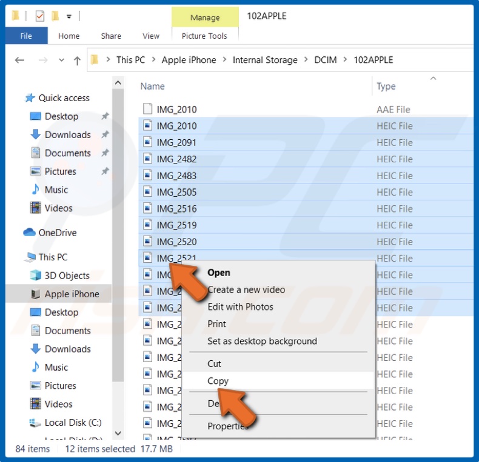Select the IMG_2516 file icon
The width and height of the screenshot is (479, 462).
pyautogui.click(x=147, y=208)
